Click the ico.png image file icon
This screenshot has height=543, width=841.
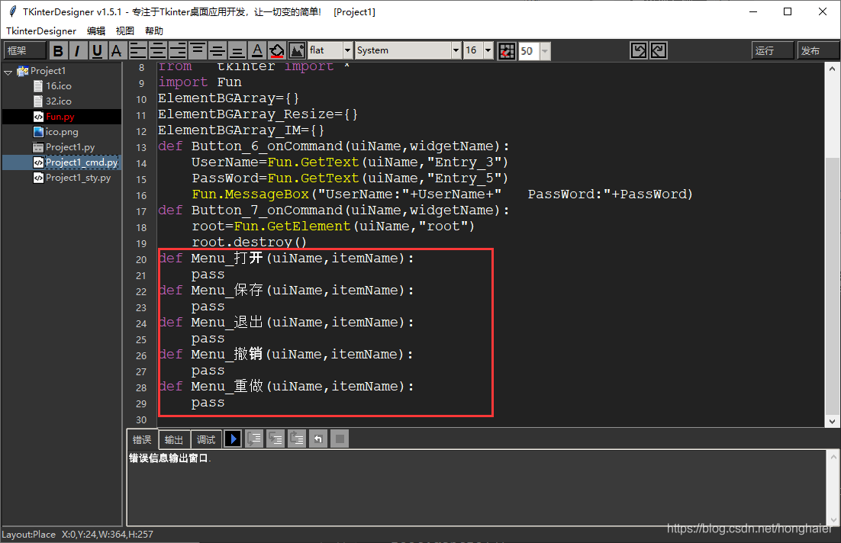click(x=38, y=131)
